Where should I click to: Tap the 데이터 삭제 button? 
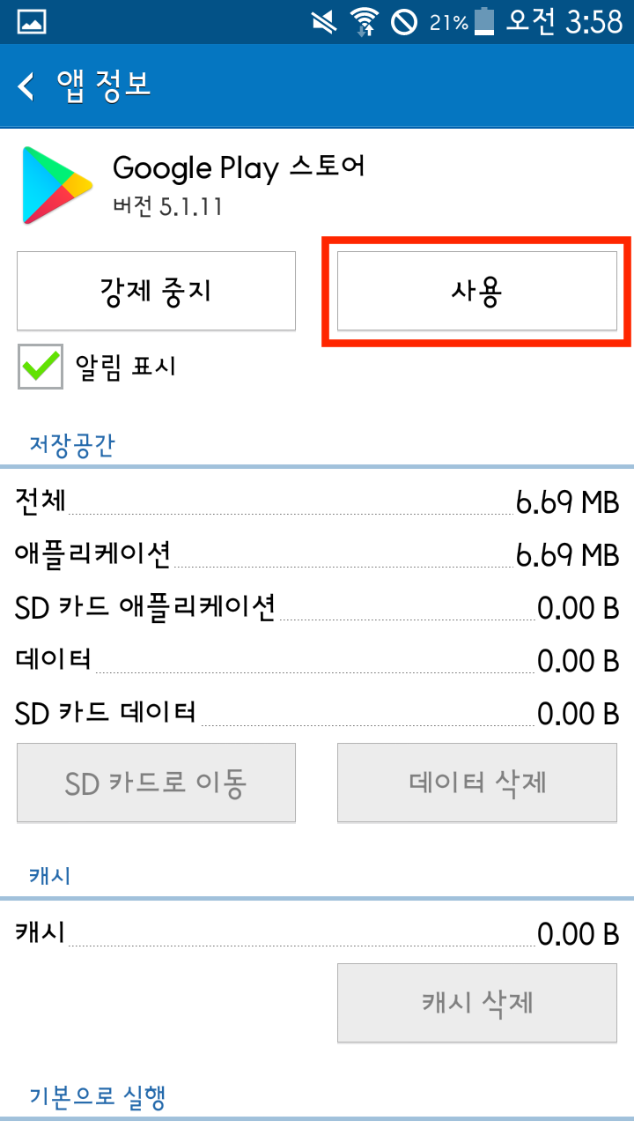[x=477, y=783]
